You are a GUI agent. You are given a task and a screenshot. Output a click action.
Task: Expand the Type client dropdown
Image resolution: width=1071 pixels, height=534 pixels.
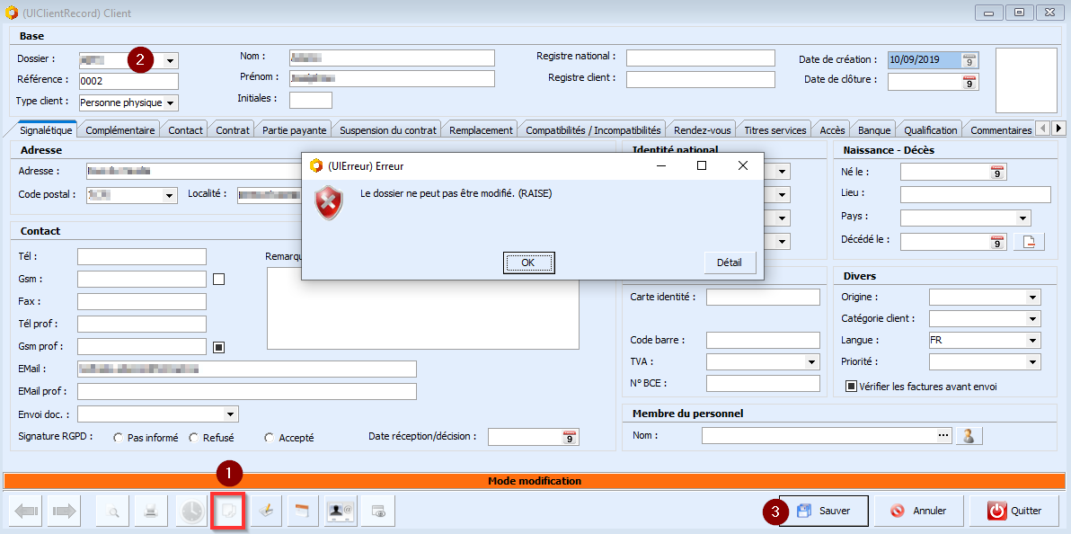coord(171,103)
